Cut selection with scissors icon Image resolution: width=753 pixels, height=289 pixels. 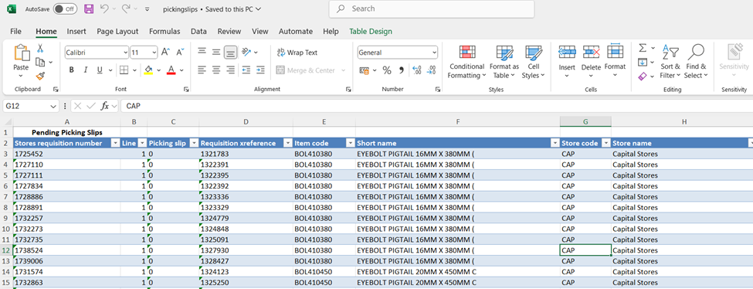40,48
